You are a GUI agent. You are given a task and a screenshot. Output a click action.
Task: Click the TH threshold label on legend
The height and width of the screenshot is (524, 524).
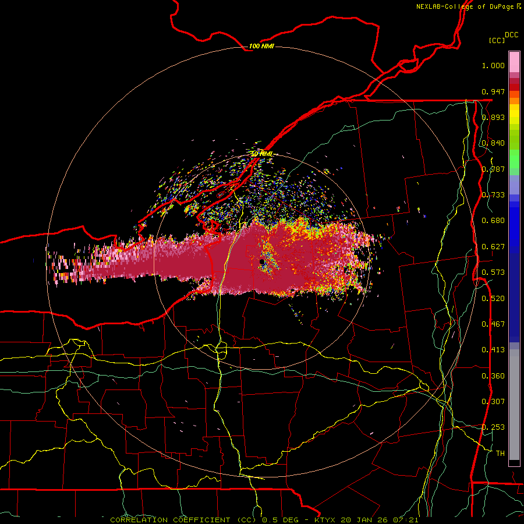click(500, 454)
